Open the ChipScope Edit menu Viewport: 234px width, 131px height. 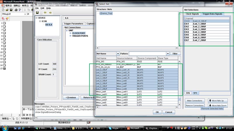pyautogui.click(x=42, y=8)
